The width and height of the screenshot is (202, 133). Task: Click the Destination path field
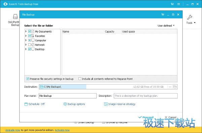pyautogui.click(x=108, y=87)
